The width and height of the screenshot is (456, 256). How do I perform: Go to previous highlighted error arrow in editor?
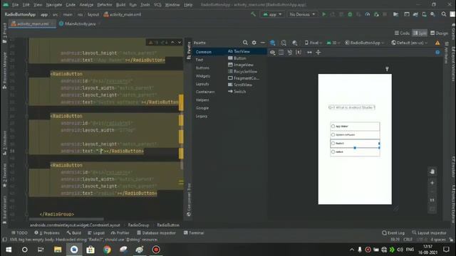(172, 43)
